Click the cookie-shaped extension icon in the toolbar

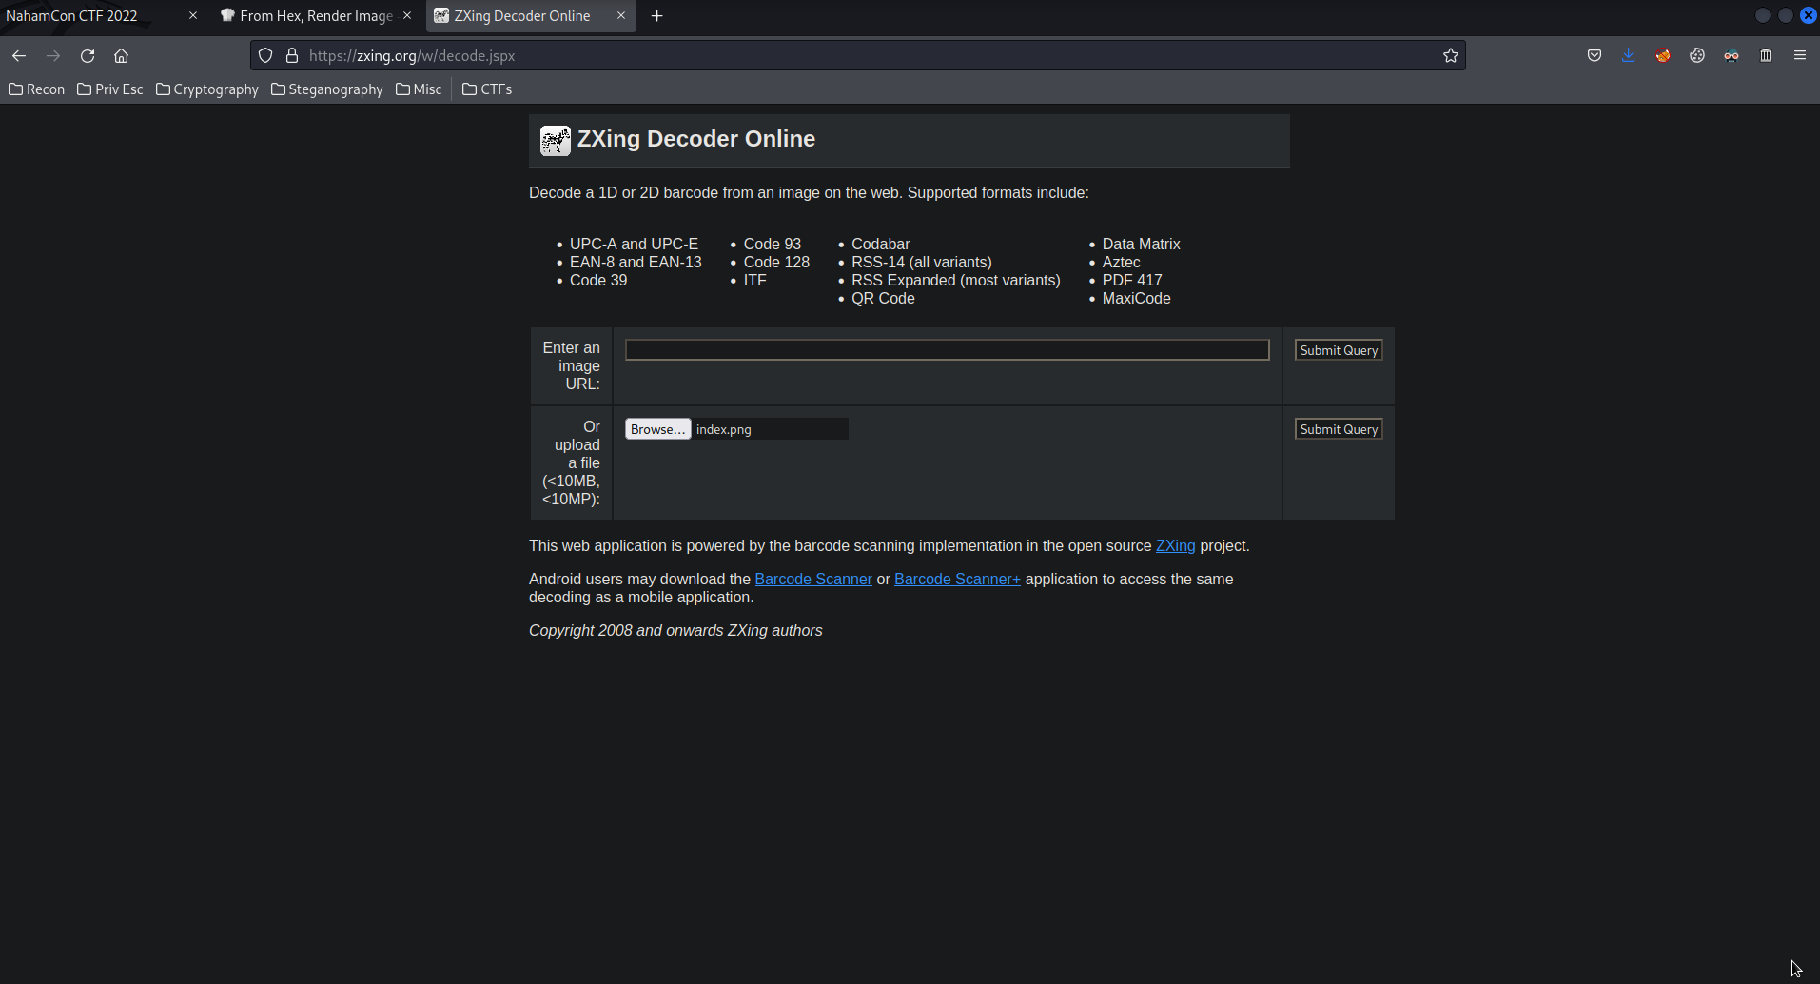[x=1697, y=56]
